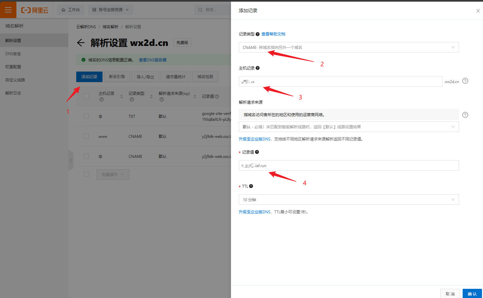483x298 pixels.
Task: Collapse the left sidebar with the handle
Action: [71, 160]
